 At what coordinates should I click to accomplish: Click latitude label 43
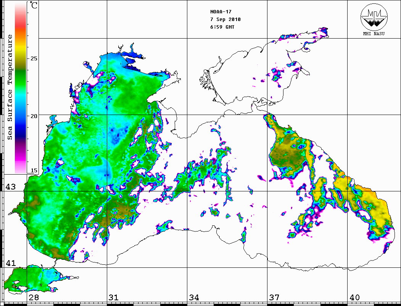11,187
